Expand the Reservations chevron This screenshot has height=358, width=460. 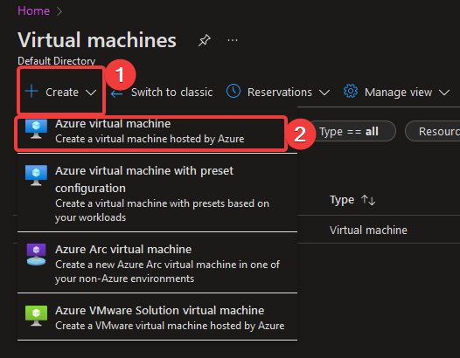pyautogui.click(x=324, y=93)
